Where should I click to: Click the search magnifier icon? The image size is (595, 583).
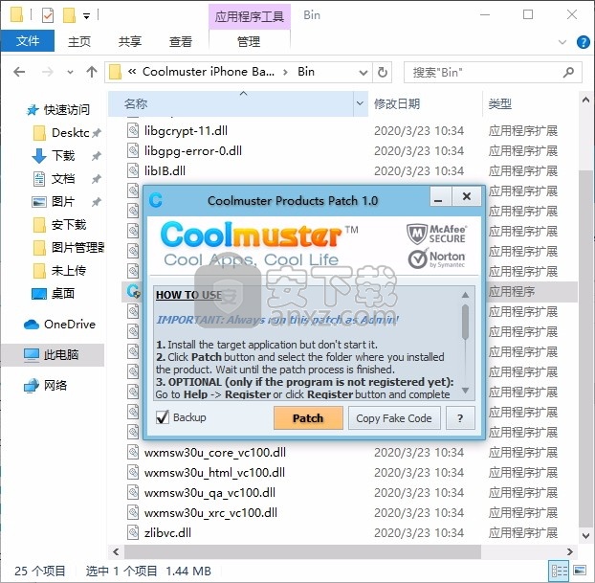point(568,72)
